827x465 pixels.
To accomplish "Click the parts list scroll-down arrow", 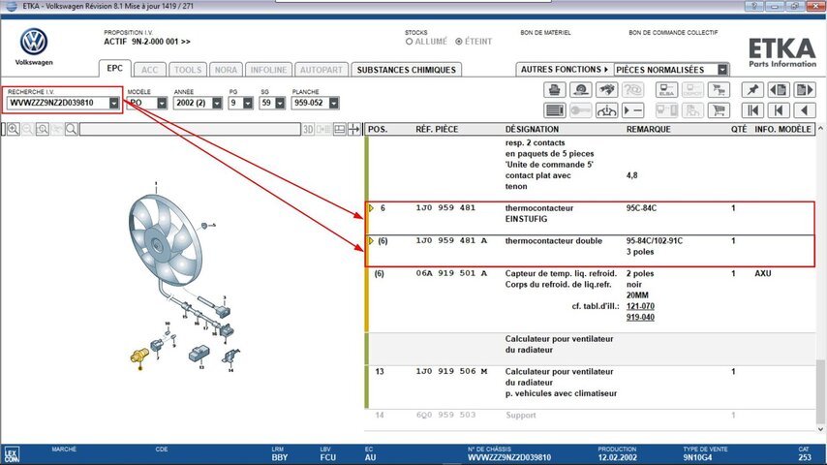I will pyautogui.click(x=820, y=428).
